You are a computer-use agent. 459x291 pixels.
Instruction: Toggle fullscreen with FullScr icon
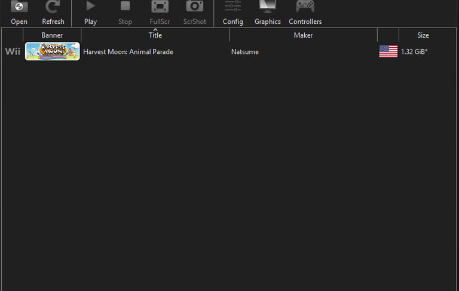point(160,7)
